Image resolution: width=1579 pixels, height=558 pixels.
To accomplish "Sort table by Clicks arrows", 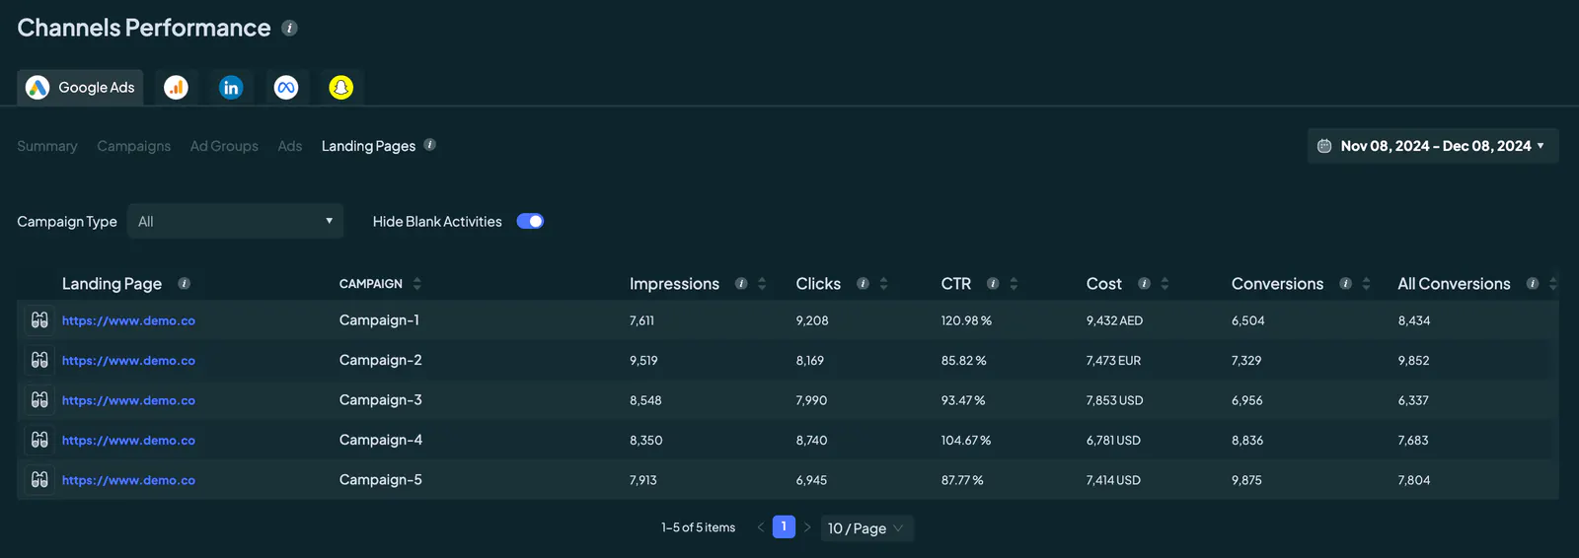I will [x=884, y=283].
